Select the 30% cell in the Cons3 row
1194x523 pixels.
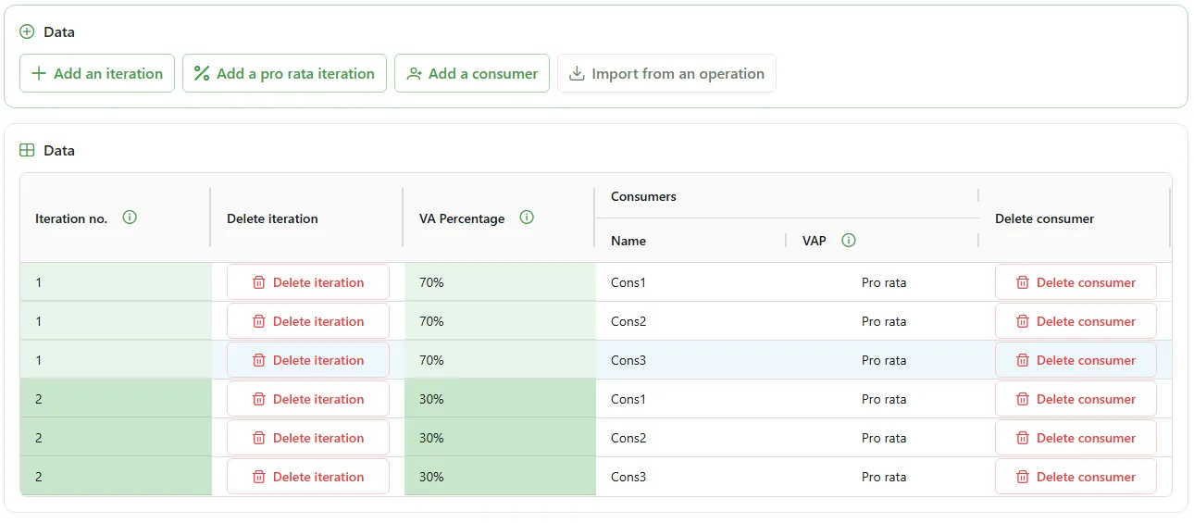500,477
